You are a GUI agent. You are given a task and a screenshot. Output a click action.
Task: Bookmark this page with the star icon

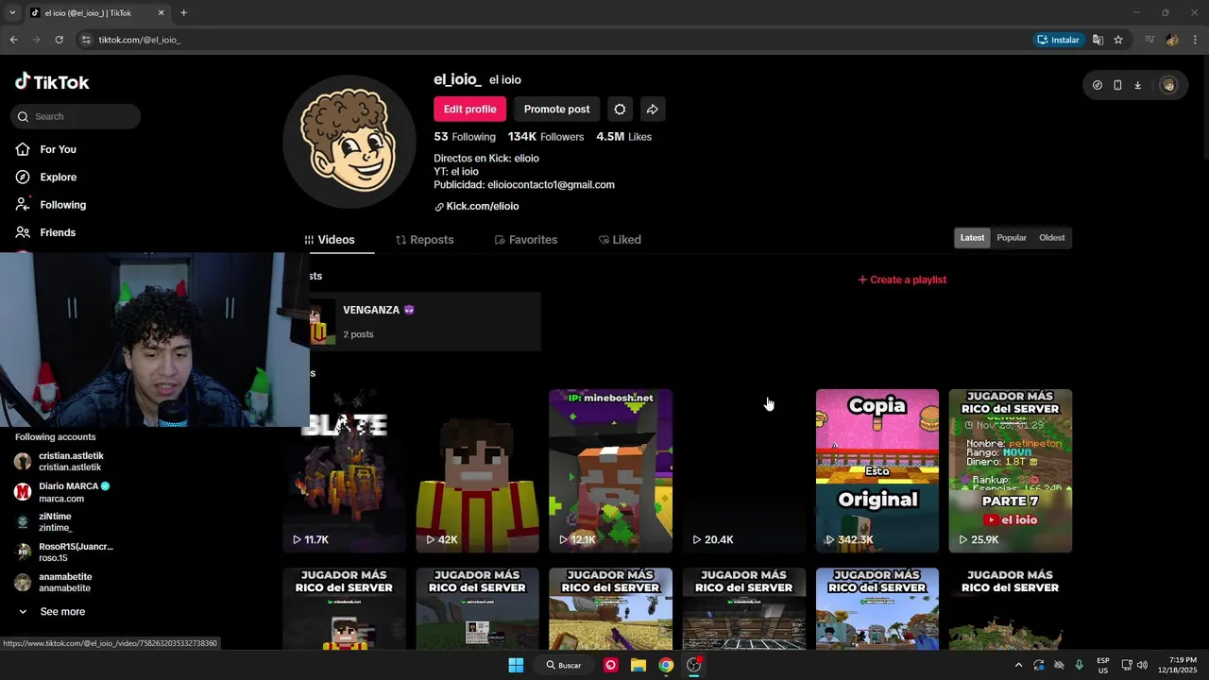[x=1118, y=40]
